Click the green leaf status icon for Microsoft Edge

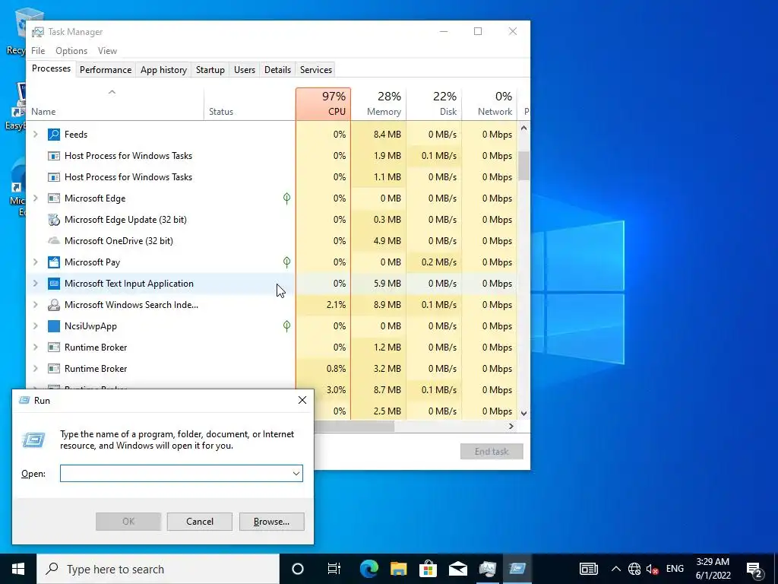coord(286,198)
